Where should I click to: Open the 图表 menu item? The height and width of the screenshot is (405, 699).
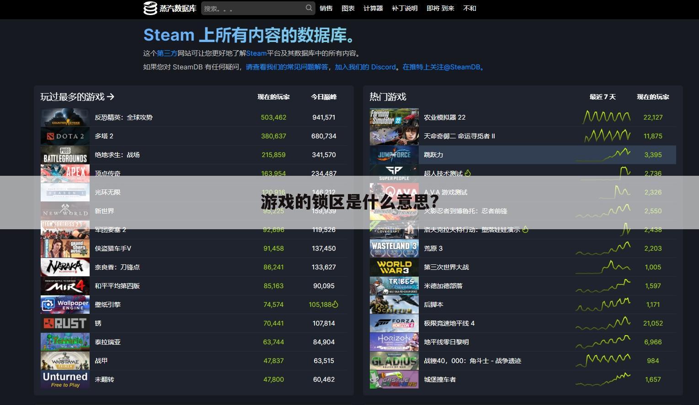[348, 8]
